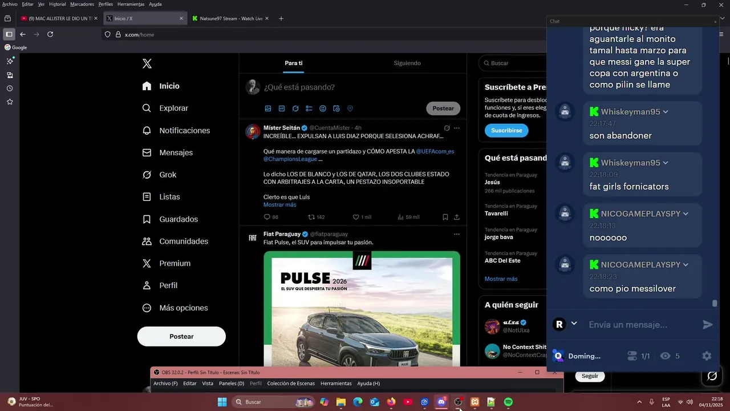Screen dimensions: 730x411
Task: Open Firefox from the taskbar
Action: tap(391, 402)
